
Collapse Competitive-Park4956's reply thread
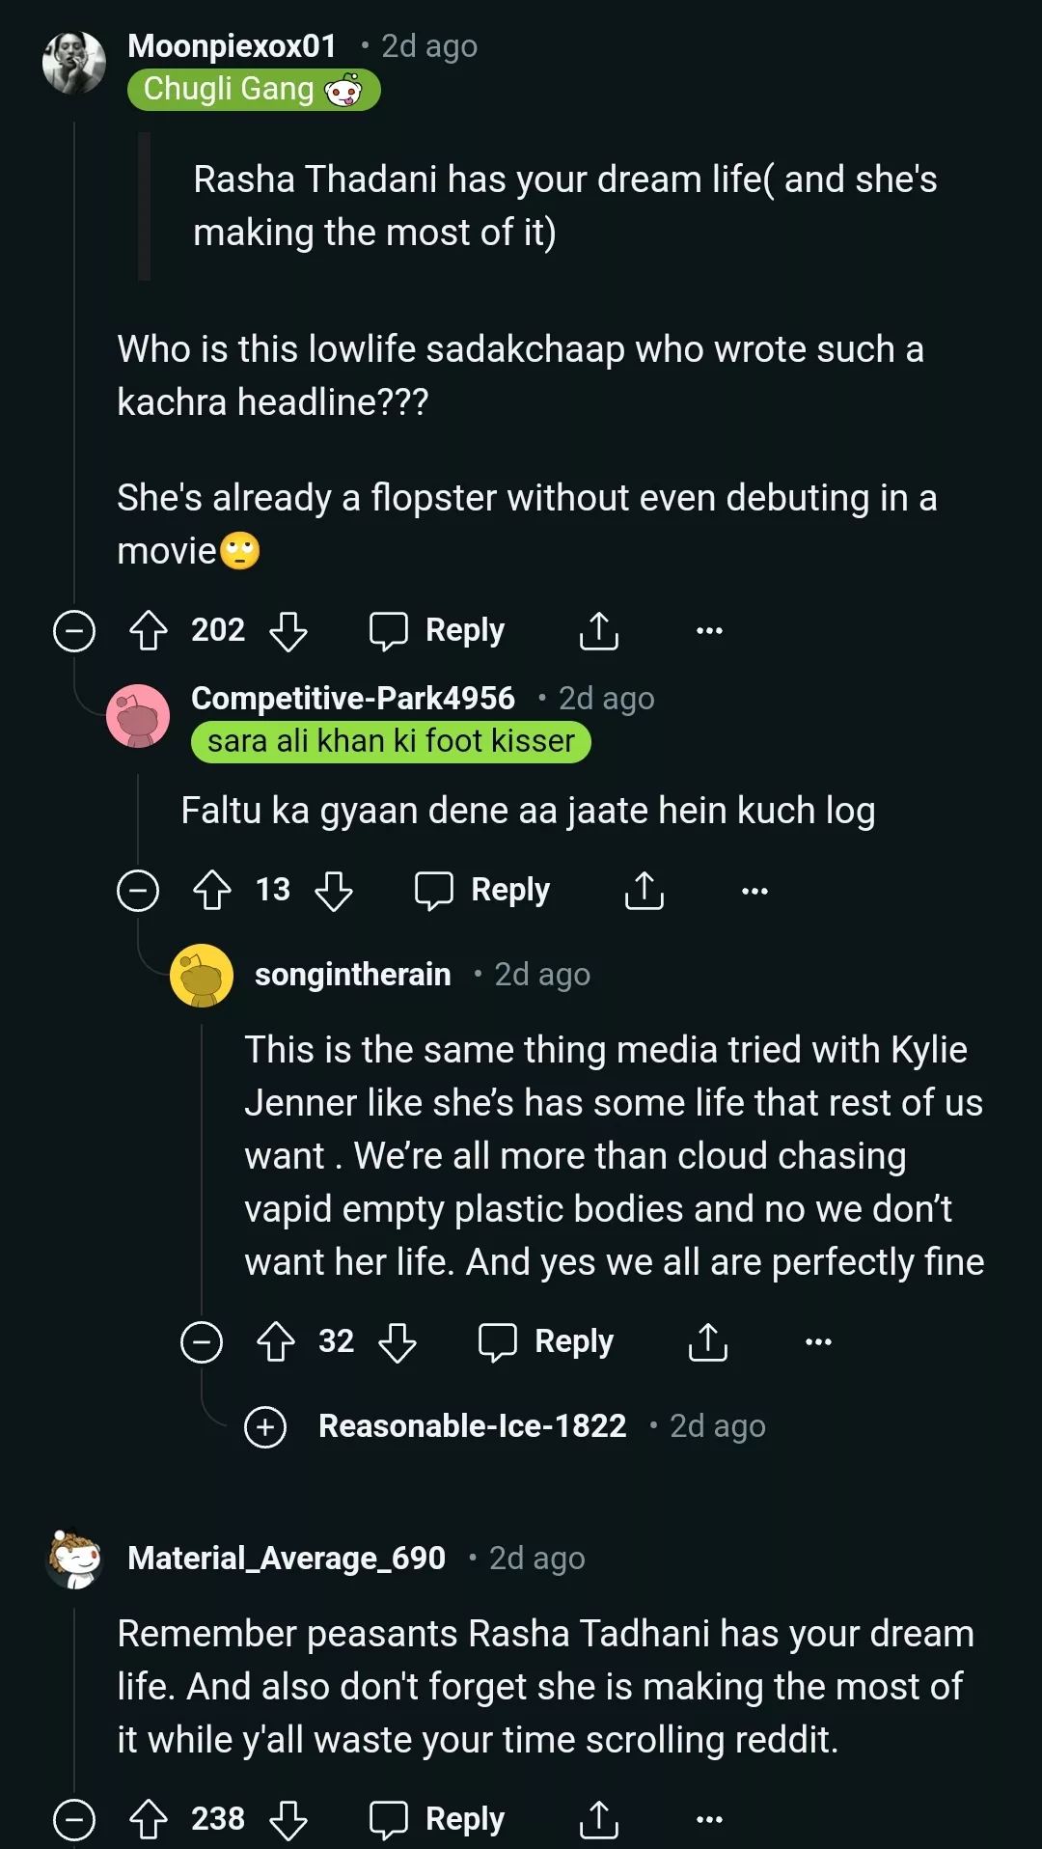138,890
